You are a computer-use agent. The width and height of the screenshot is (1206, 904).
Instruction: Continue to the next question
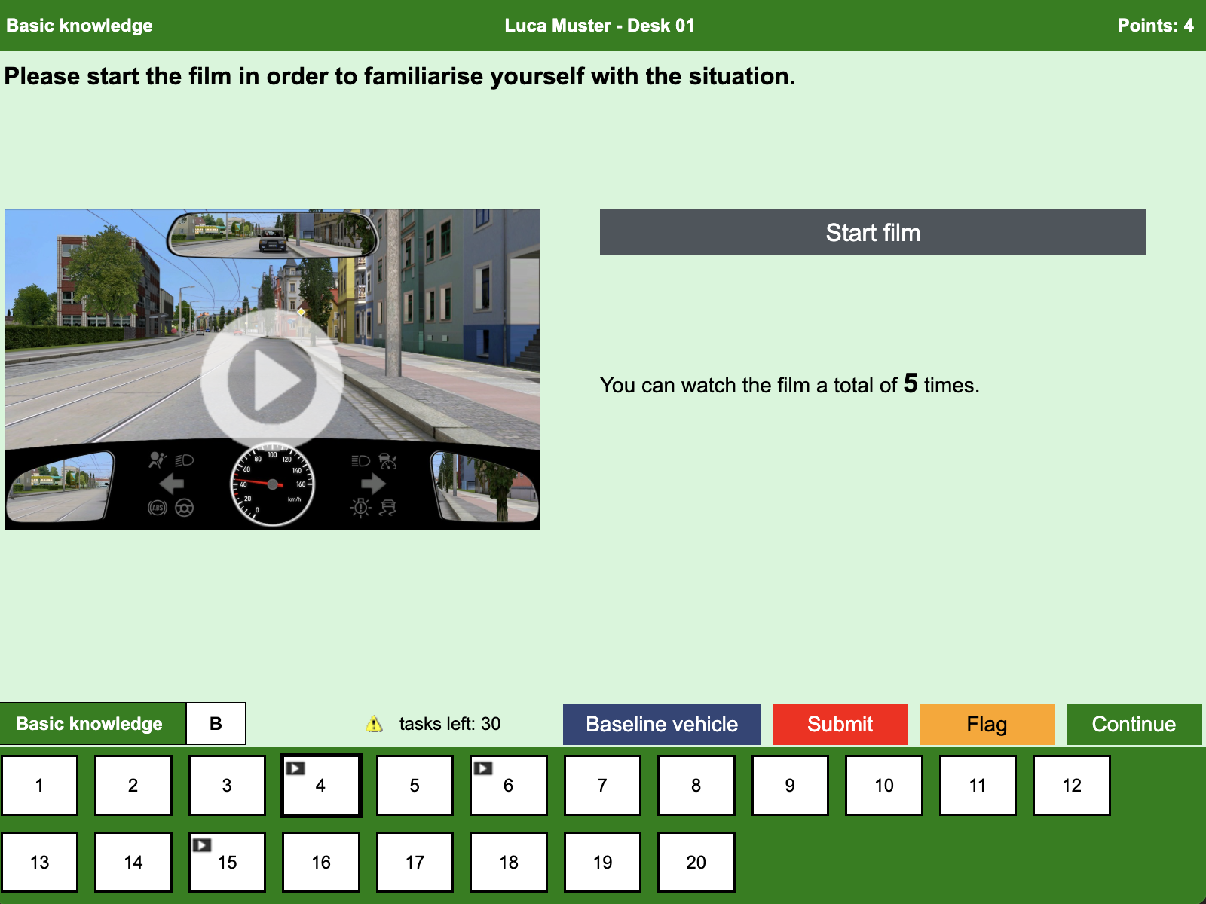pos(1134,725)
